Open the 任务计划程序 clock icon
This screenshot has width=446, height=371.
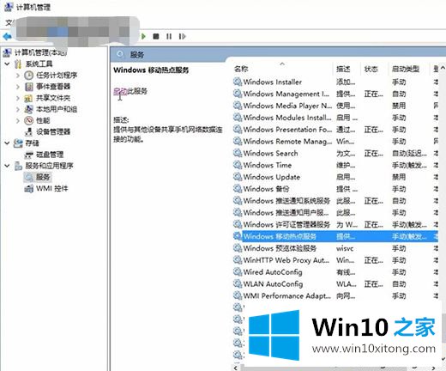point(28,76)
